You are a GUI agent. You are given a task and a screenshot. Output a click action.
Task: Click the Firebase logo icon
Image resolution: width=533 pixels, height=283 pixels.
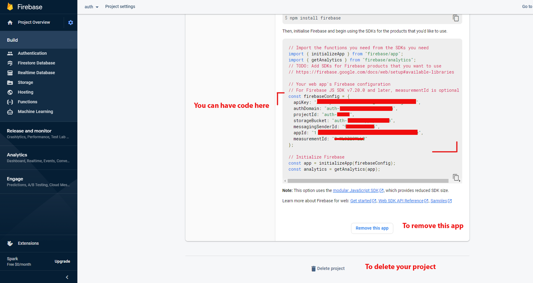(x=10, y=7)
